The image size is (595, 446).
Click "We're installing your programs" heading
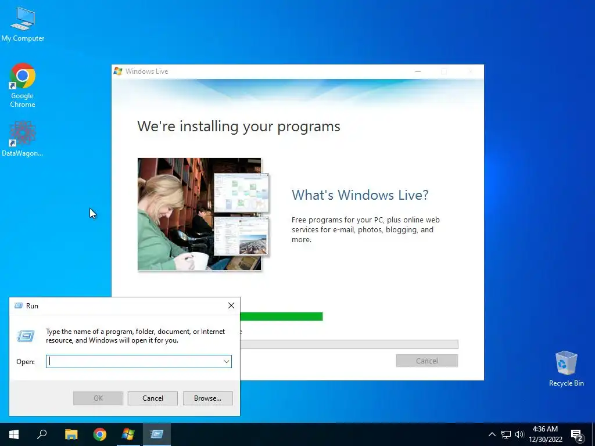(x=239, y=126)
